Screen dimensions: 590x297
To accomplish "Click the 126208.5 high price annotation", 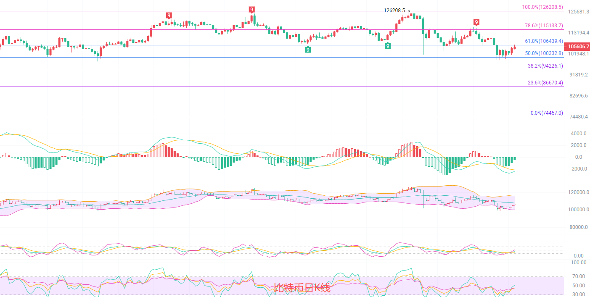I will (394, 11).
